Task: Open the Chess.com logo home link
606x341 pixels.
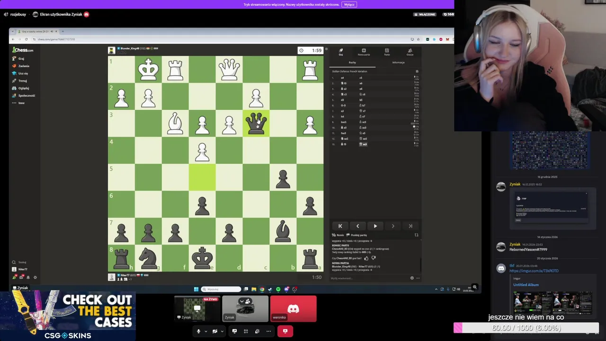Action: [23, 50]
